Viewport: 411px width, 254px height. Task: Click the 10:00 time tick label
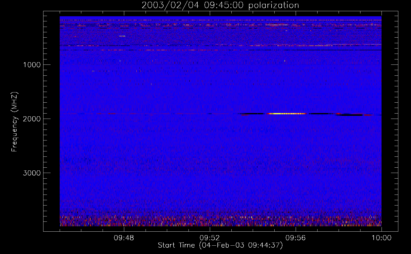point(382,238)
